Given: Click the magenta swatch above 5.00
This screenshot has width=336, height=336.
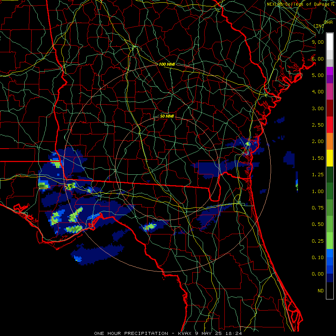Looking at the screenshot, I should click(330, 71).
